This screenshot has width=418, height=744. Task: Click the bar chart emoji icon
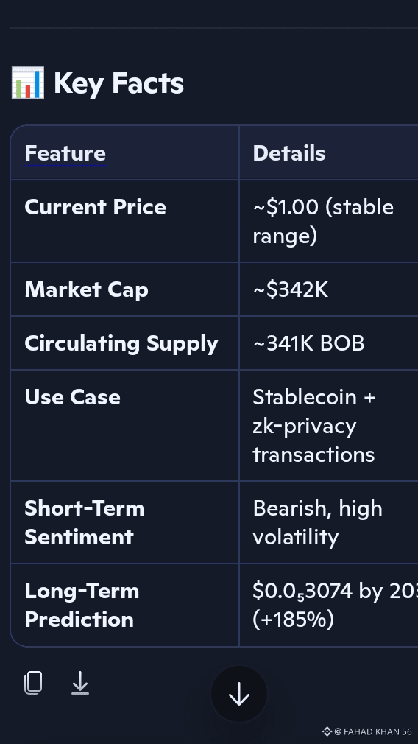28,83
